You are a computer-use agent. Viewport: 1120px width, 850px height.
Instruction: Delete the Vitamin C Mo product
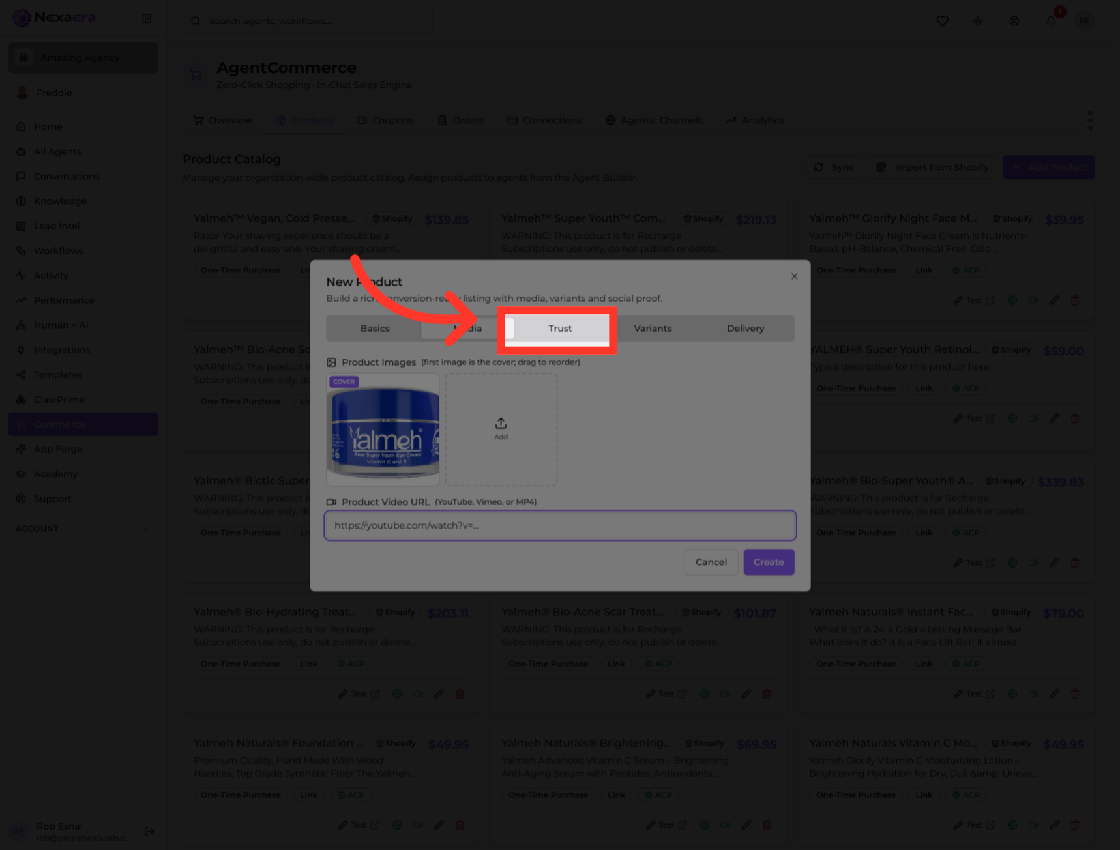[1075, 825]
